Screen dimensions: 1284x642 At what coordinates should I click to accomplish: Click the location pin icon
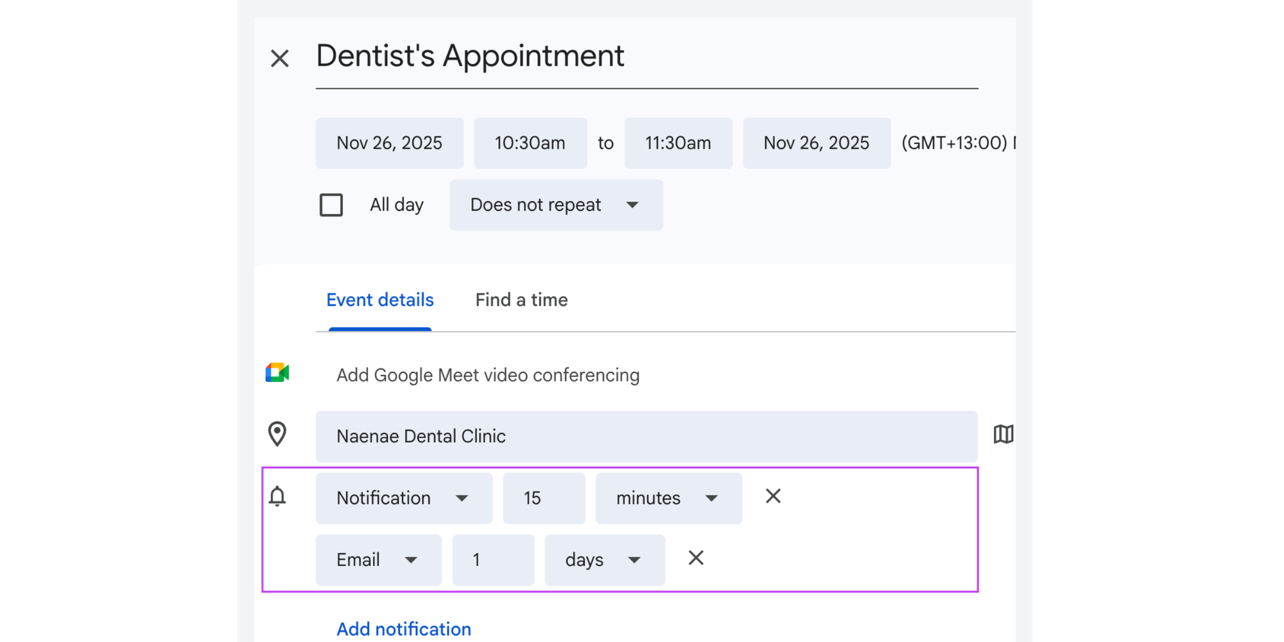[x=276, y=435]
